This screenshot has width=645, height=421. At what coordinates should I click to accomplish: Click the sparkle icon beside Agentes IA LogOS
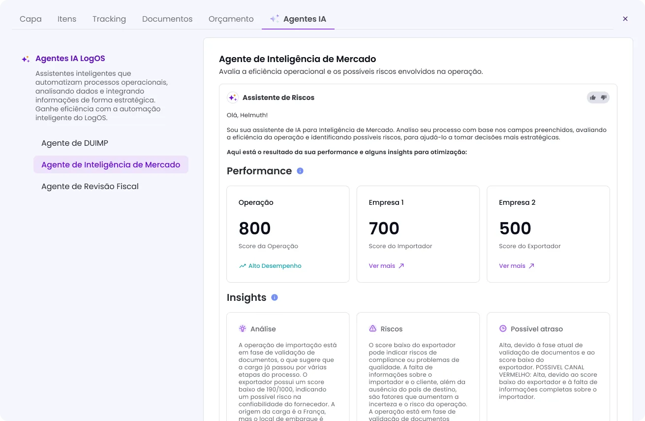[x=26, y=59]
